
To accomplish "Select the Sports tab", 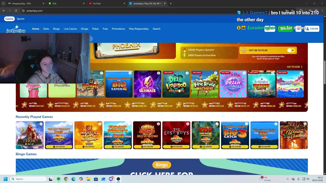I will click(x=21, y=19).
